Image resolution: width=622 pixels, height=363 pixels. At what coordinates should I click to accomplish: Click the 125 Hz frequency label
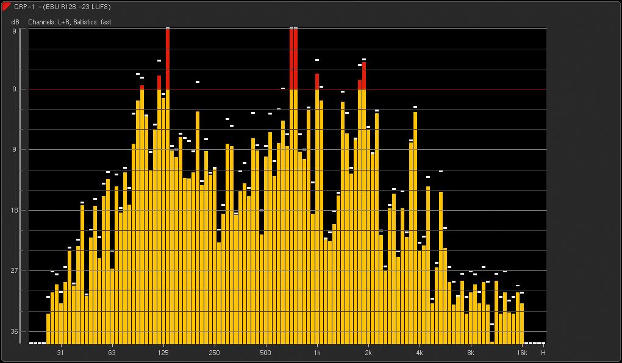coord(163,353)
